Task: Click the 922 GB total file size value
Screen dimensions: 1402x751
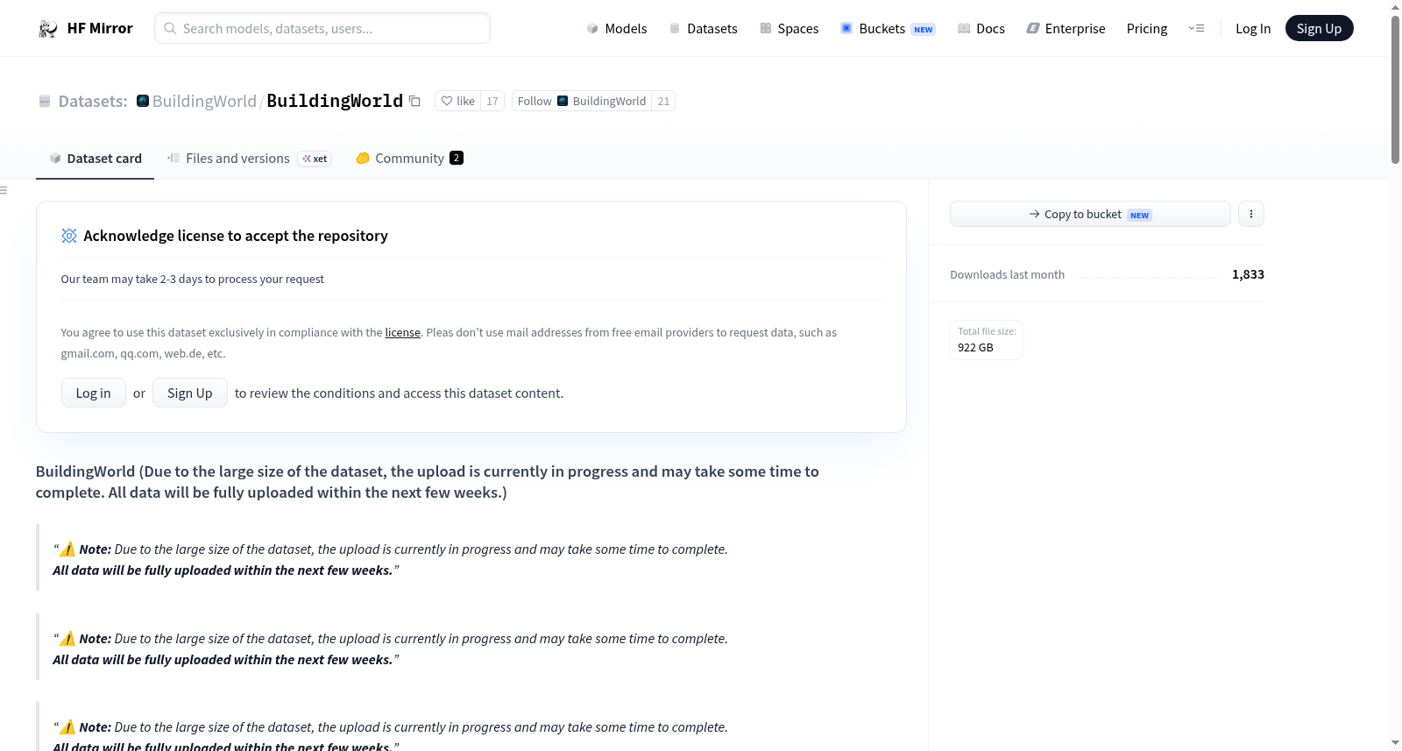Action: click(975, 348)
